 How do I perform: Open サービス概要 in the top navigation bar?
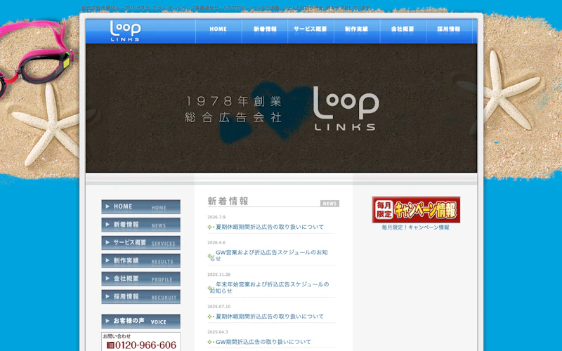[311, 31]
